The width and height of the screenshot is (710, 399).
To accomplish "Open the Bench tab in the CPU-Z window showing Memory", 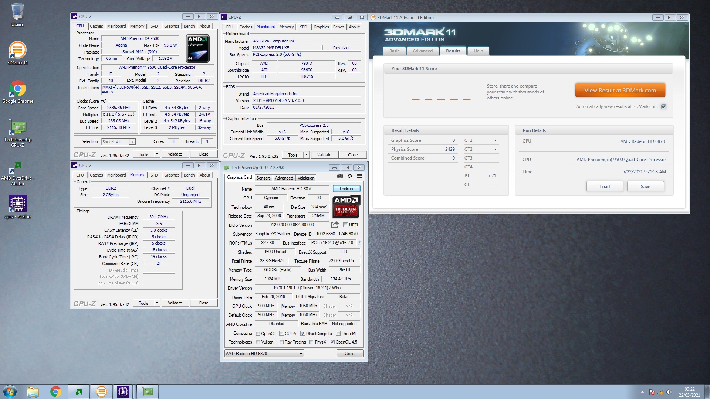I will pos(189,175).
